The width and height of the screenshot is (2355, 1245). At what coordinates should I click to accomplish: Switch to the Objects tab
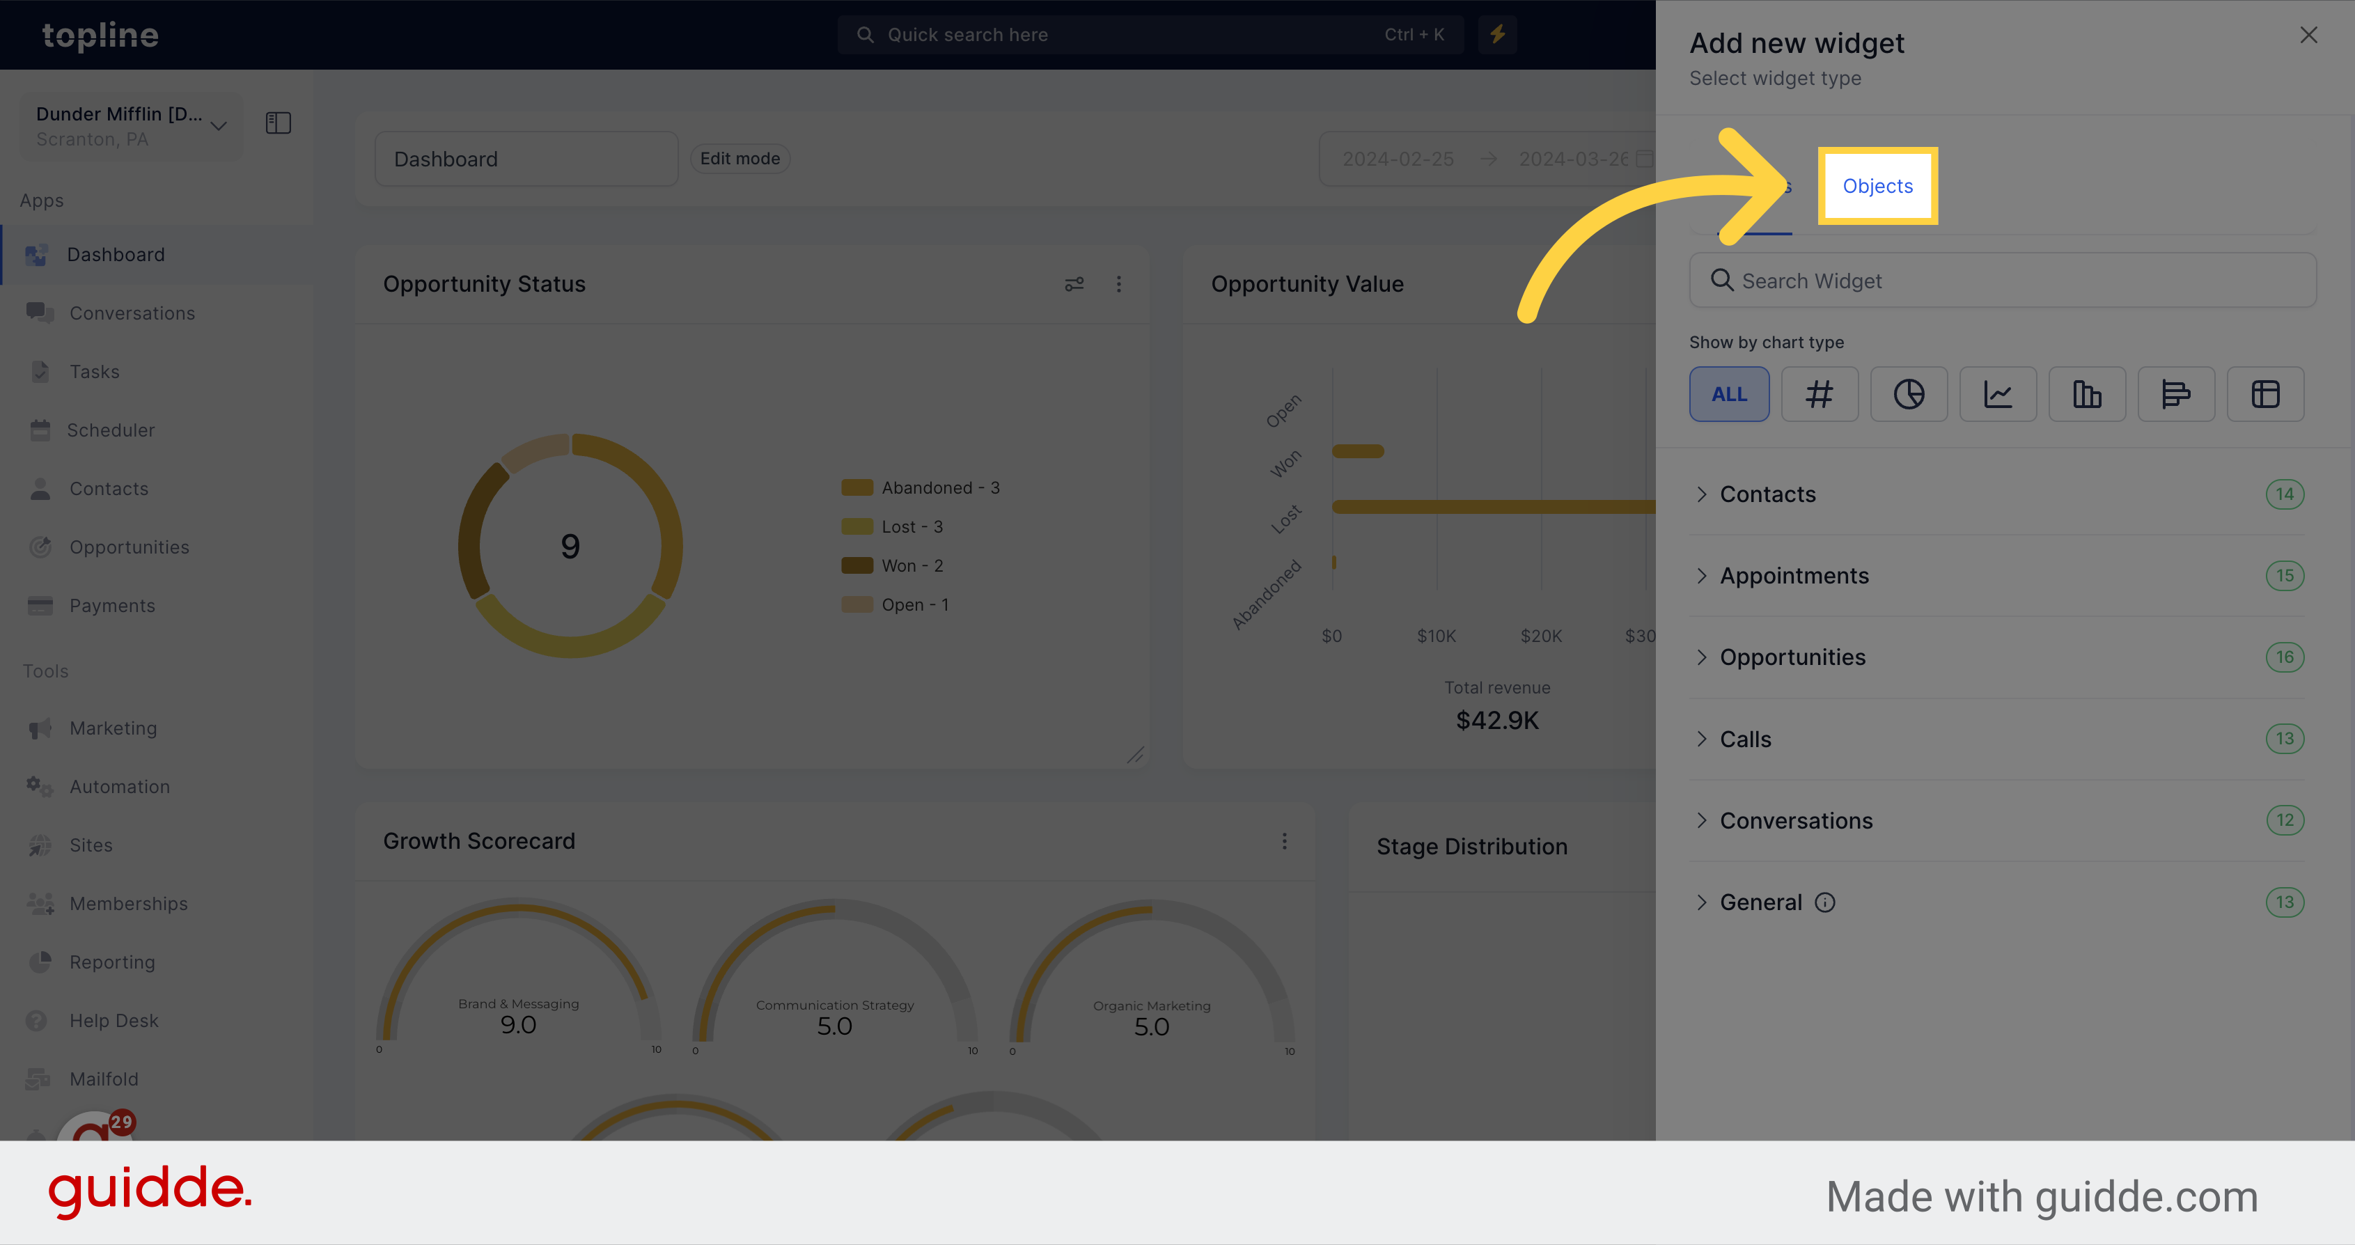pyautogui.click(x=1877, y=185)
